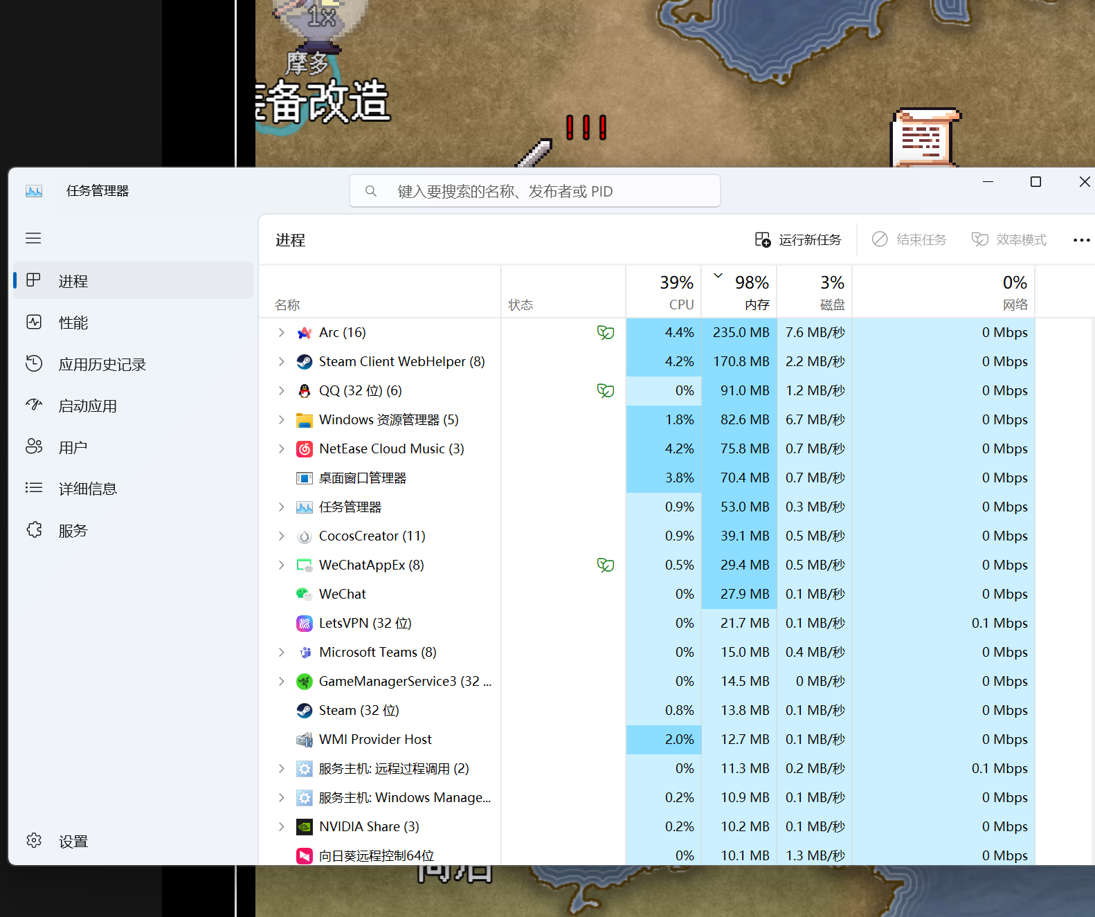Click the Steam Client WebHelper icon
The height and width of the screenshot is (917, 1095).
point(305,362)
